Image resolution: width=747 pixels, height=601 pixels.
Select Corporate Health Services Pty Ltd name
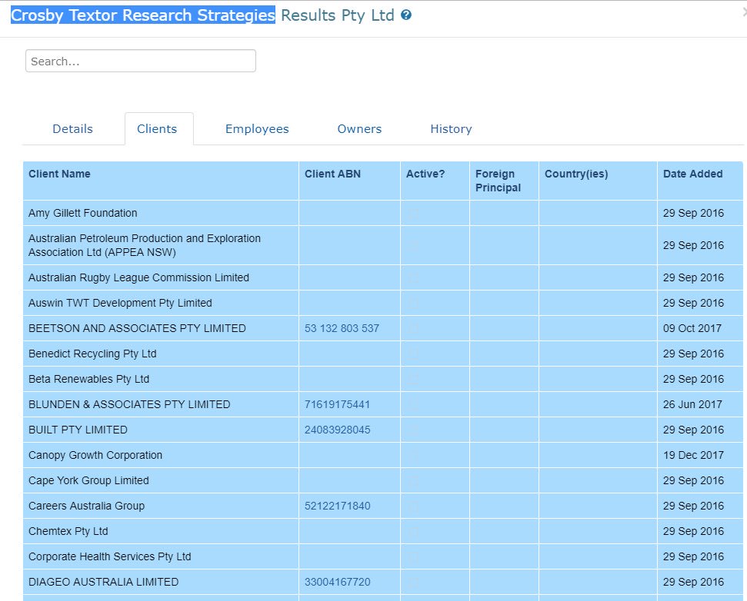109,556
